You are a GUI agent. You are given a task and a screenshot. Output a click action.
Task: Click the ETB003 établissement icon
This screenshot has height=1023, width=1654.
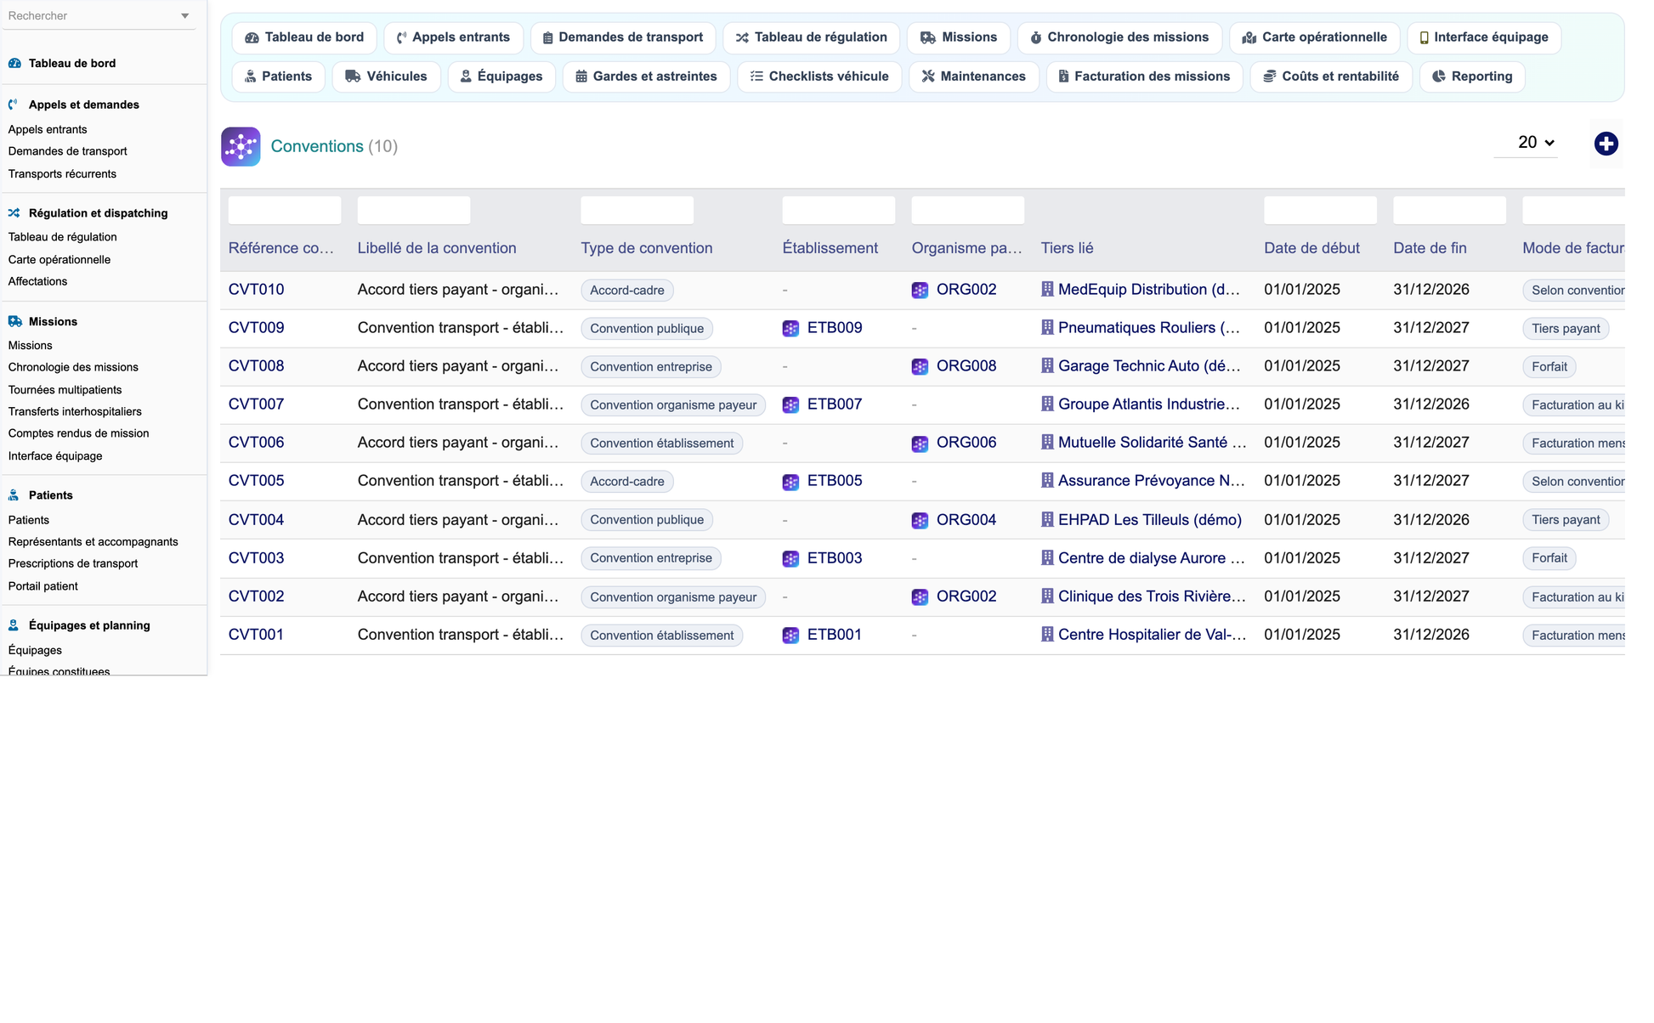tap(790, 558)
